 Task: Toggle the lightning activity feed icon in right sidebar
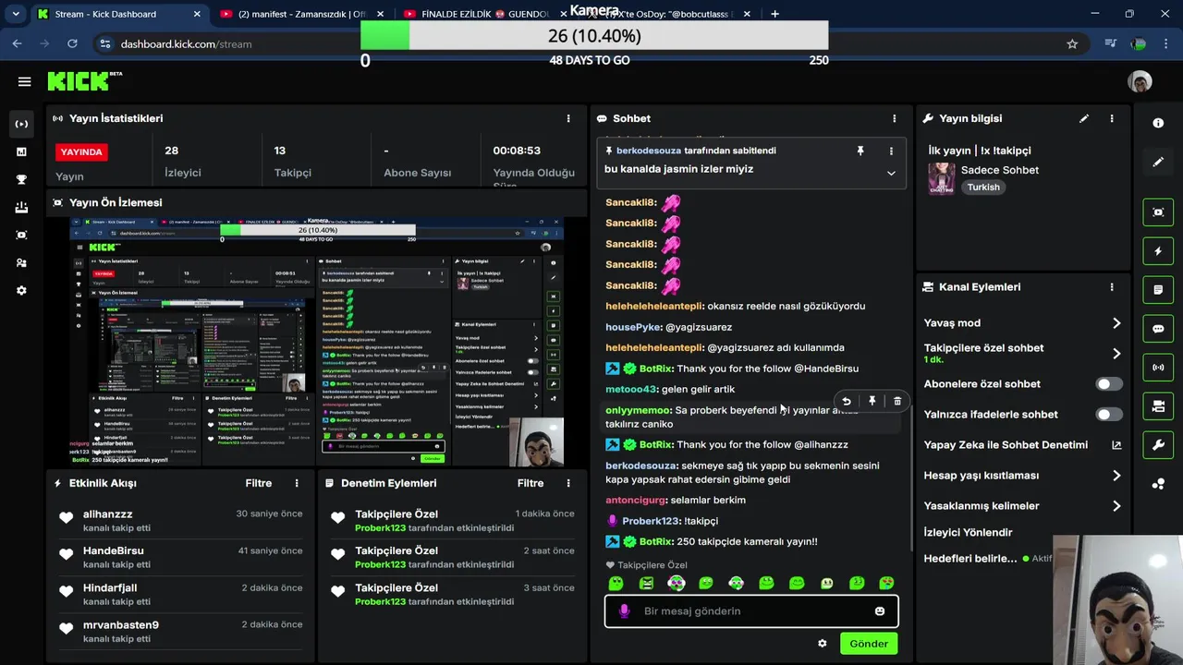click(x=1158, y=251)
